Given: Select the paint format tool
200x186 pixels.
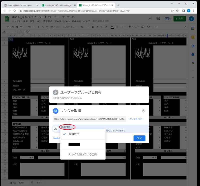Looking at the screenshot, I should (21, 27).
